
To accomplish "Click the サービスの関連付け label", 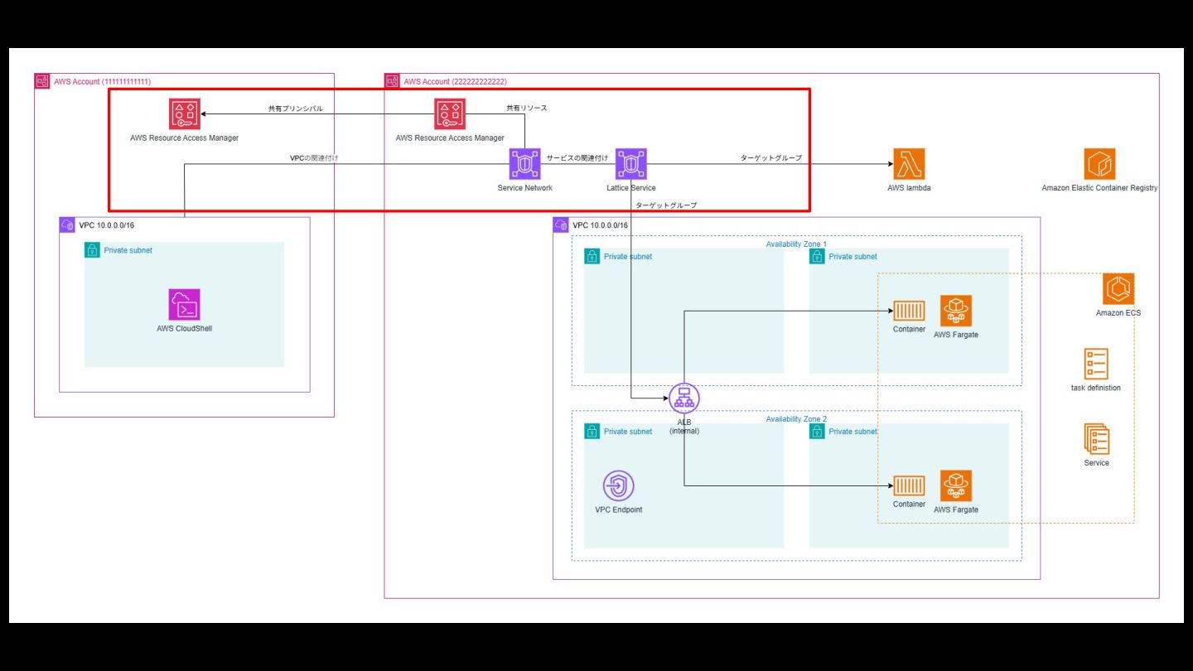I will point(577,157).
